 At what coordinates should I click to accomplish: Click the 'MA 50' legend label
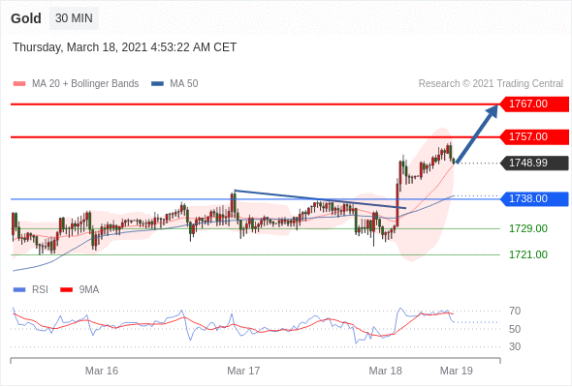(x=184, y=84)
